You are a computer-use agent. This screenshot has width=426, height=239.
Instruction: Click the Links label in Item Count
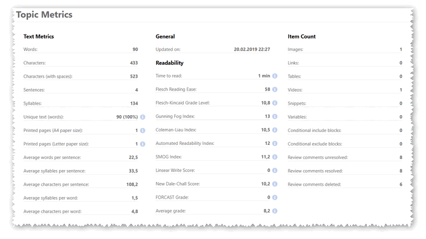(293, 63)
